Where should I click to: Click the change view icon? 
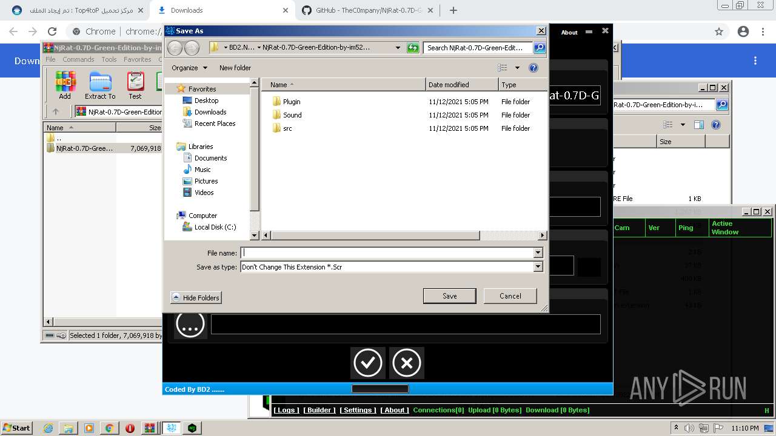[503, 68]
